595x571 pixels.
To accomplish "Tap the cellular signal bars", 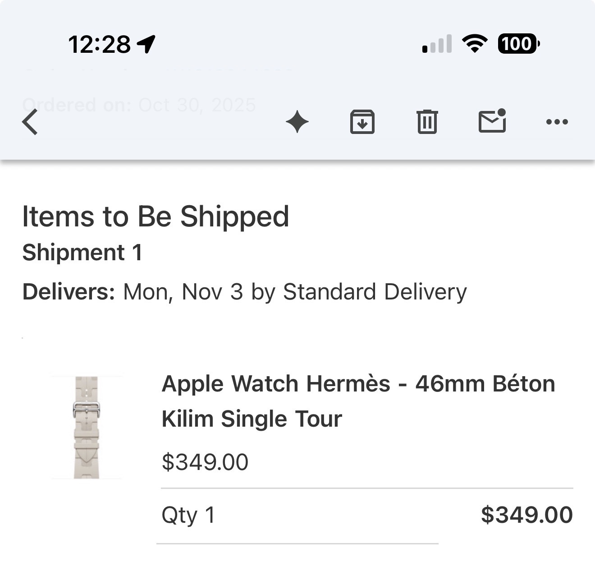I will point(437,44).
